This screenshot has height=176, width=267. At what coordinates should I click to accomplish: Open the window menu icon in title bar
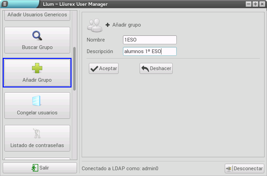(5, 4)
